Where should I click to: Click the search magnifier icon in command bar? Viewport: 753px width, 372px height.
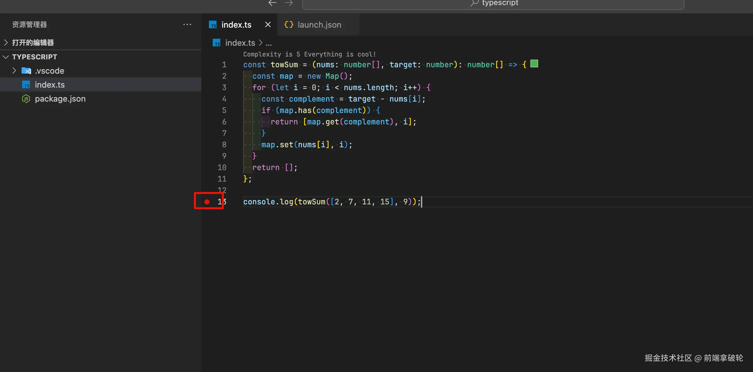coord(474,3)
